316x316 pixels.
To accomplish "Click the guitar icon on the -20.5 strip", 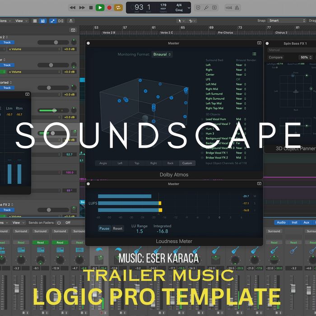I will pyautogui.click(x=235, y=251).
